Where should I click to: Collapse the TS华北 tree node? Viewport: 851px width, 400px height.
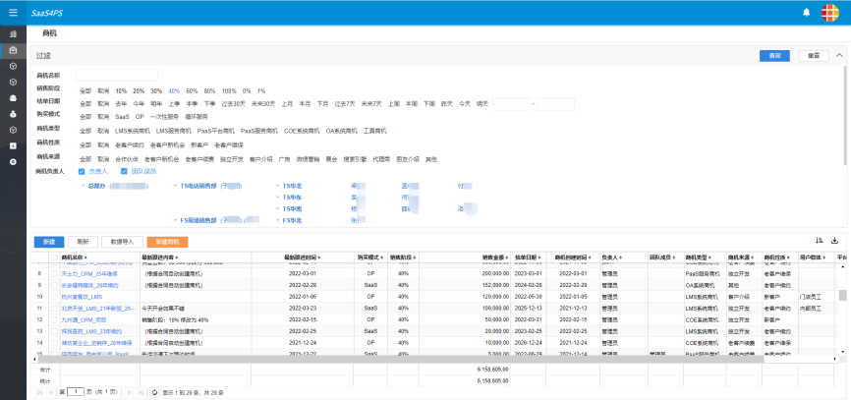pos(278,186)
